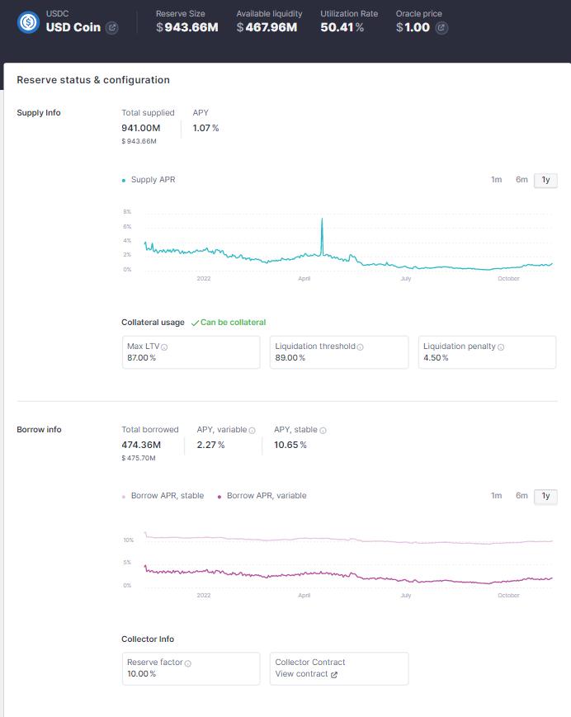This screenshot has height=717, width=571.
Task: Click the Liquidation penalty info icon
Action: pyautogui.click(x=501, y=347)
